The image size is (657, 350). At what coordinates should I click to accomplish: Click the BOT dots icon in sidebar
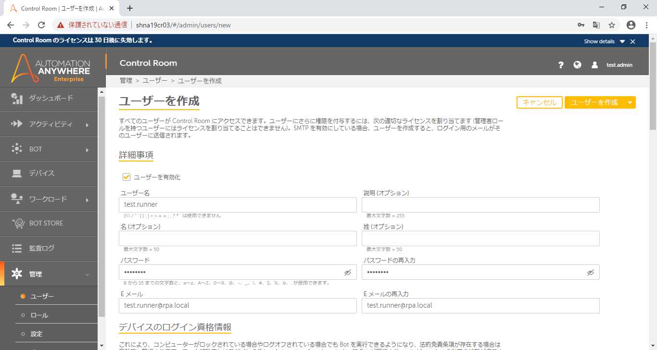17,149
